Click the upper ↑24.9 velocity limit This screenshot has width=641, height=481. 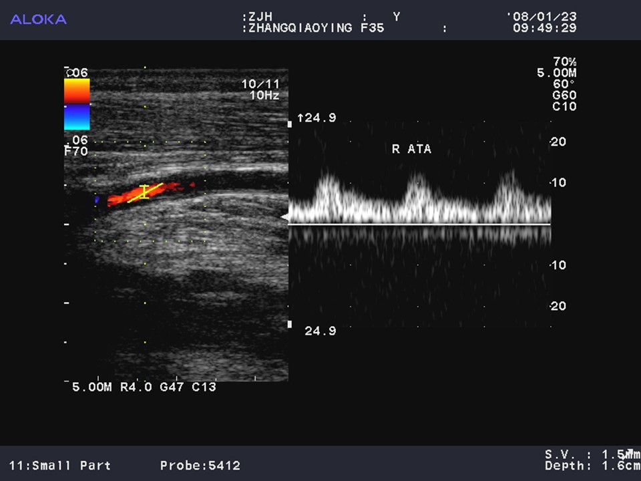[x=316, y=118]
